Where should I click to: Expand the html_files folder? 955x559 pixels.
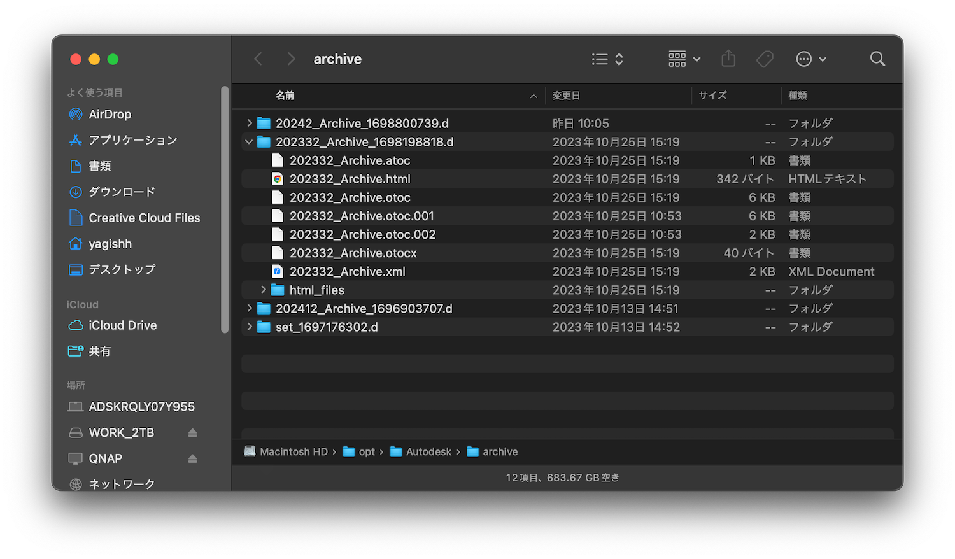[x=264, y=290]
